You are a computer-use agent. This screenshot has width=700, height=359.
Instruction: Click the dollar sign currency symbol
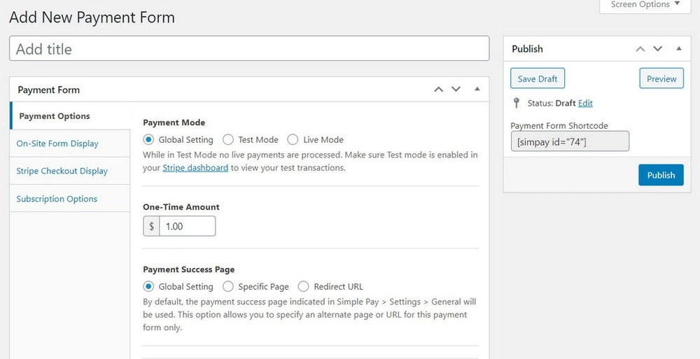pyautogui.click(x=151, y=226)
